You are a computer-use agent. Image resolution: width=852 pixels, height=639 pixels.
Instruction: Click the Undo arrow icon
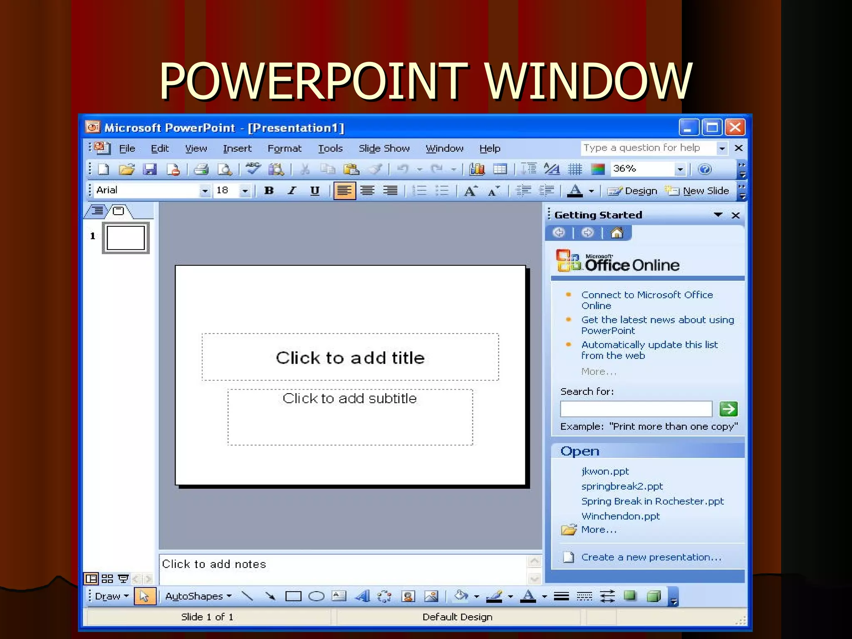tap(402, 169)
